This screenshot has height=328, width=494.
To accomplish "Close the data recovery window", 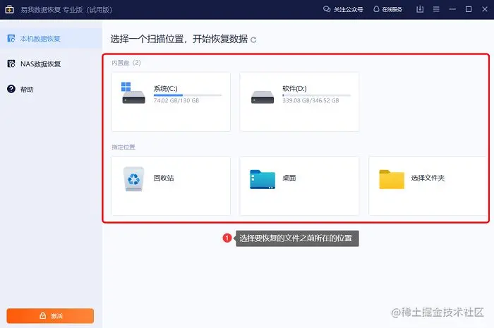I will click(485, 9).
